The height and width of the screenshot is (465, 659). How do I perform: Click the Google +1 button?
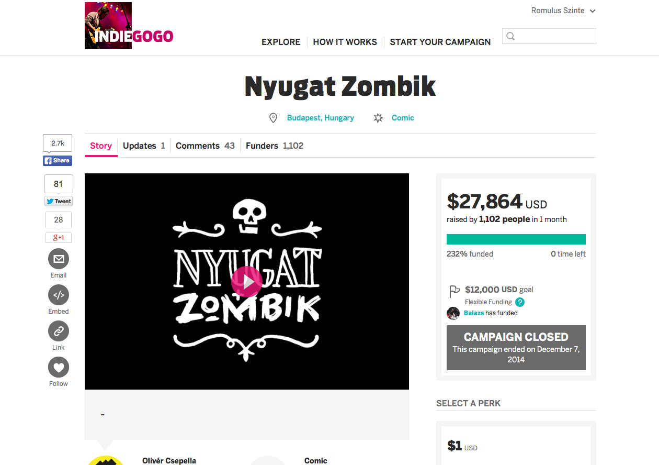(x=59, y=238)
